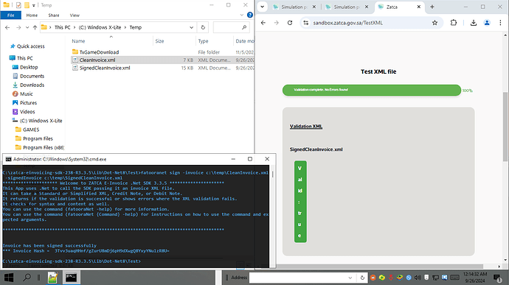The width and height of the screenshot is (509, 285).
Task: Bookmark this page with the star icon
Action: click(x=434, y=23)
